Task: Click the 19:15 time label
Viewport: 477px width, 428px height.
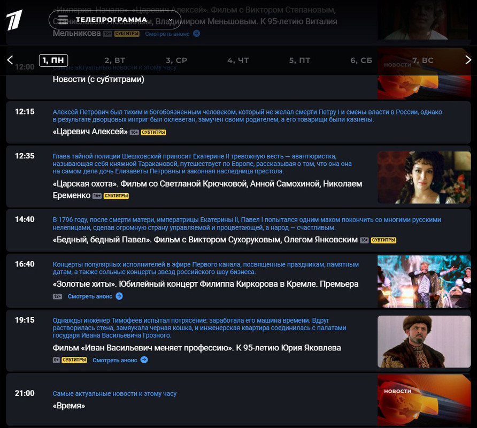Action: [25, 320]
